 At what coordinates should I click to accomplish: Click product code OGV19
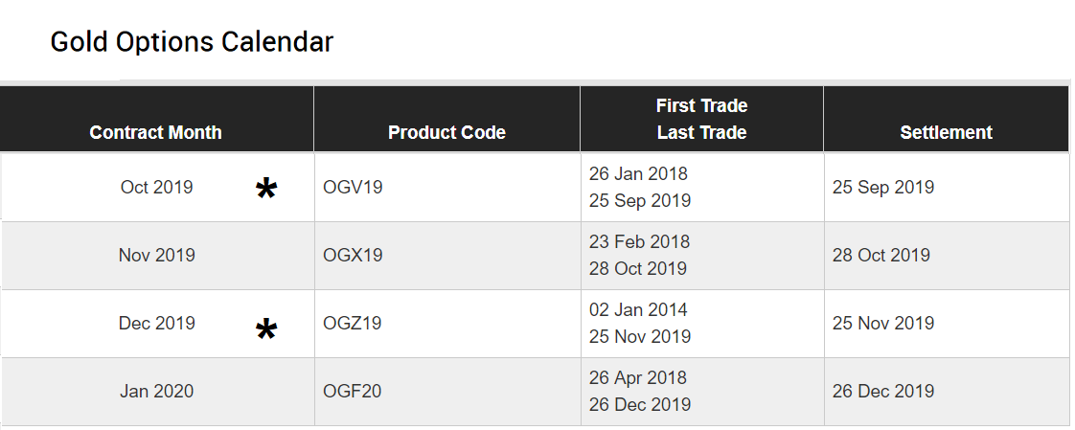[x=353, y=187]
